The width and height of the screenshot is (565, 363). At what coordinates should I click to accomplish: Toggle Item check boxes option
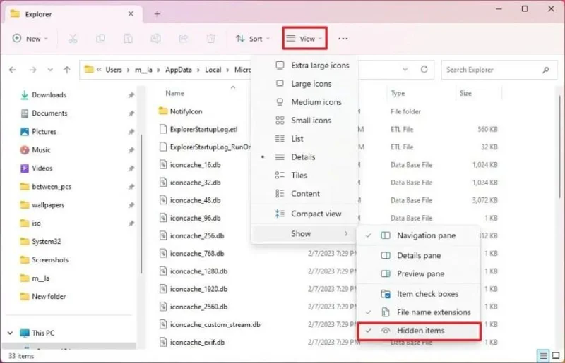coord(419,293)
